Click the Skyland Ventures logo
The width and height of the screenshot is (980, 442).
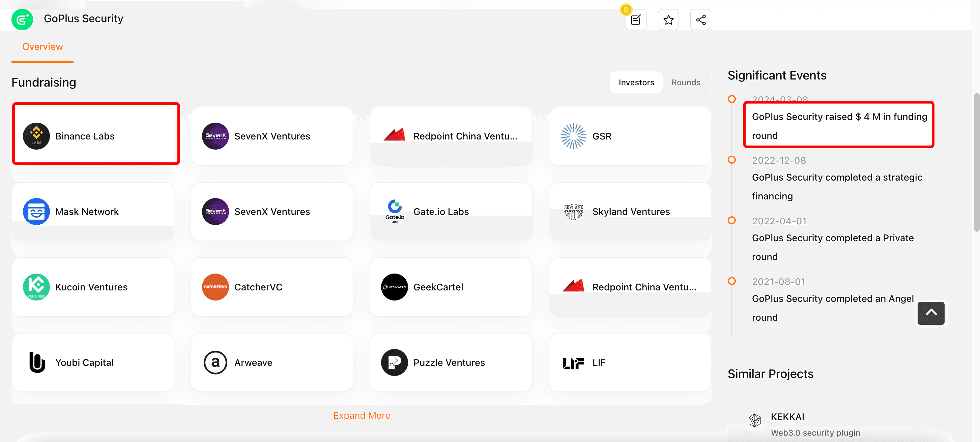click(x=573, y=211)
